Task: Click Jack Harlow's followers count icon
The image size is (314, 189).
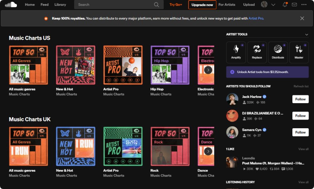Action: (x=244, y=102)
